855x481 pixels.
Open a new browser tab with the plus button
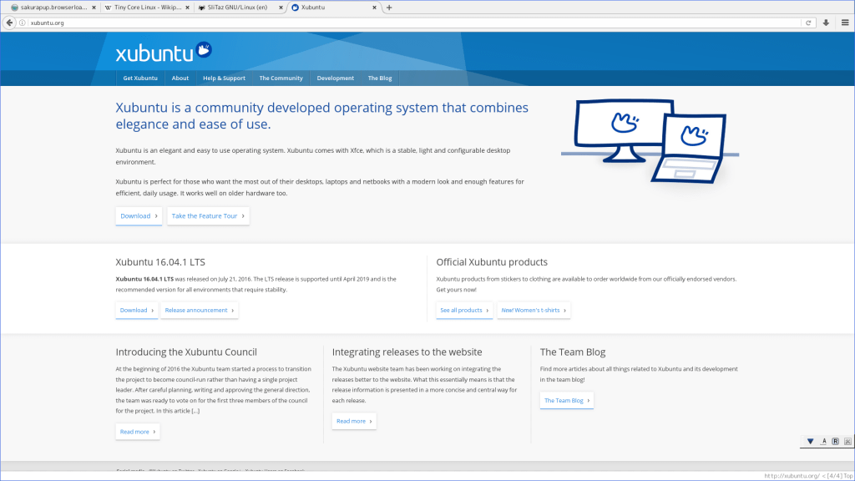coord(389,7)
